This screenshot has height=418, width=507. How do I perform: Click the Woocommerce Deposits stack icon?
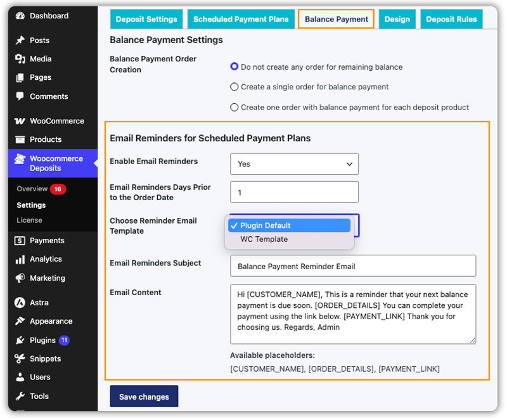(x=20, y=159)
